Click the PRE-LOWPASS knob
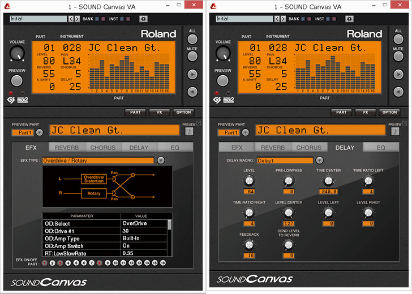 [289, 180]
